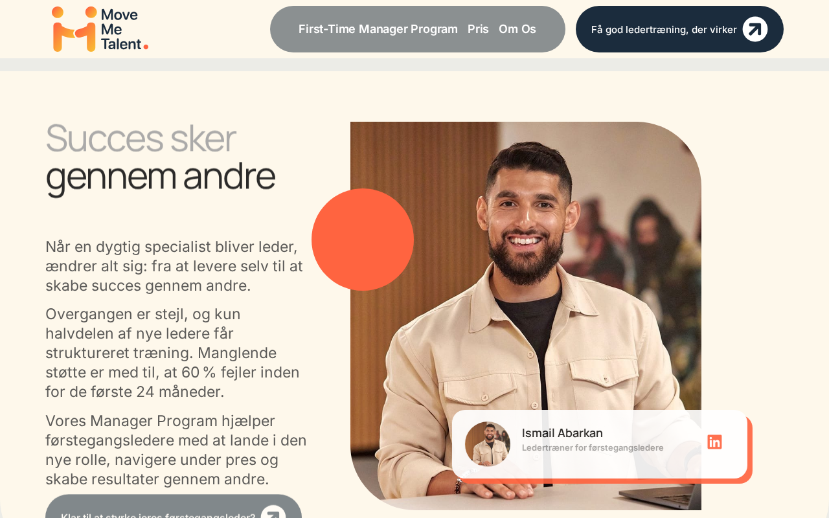Click Ismail Abarkan's round avatar thumbnail
Viewport: 829px width, 518px height.
[488, 444]
